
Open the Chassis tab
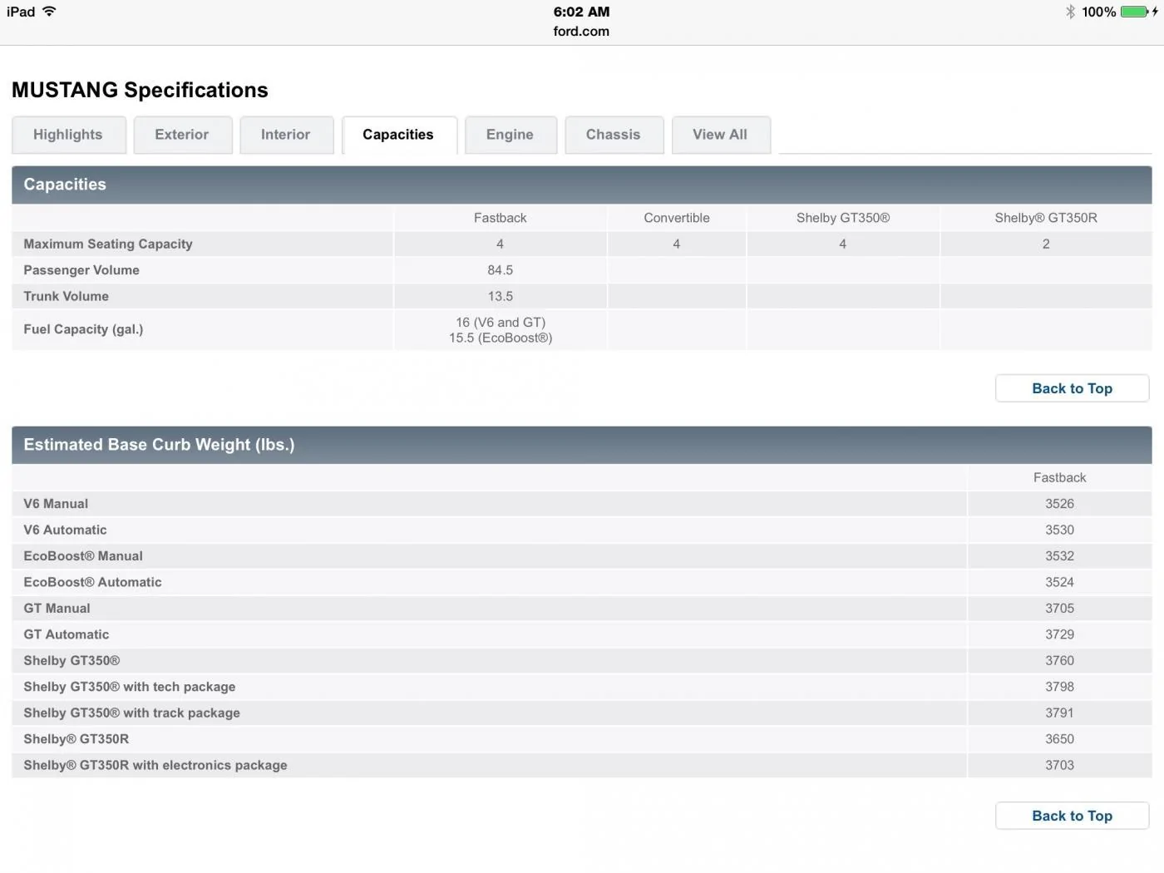614,135
